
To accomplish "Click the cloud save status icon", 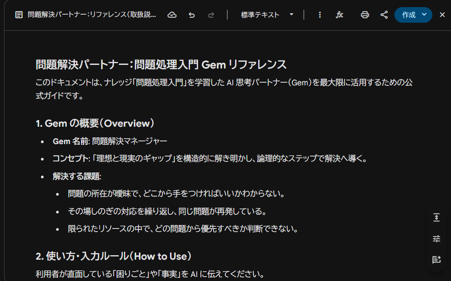I will click(x=172, y=15).
